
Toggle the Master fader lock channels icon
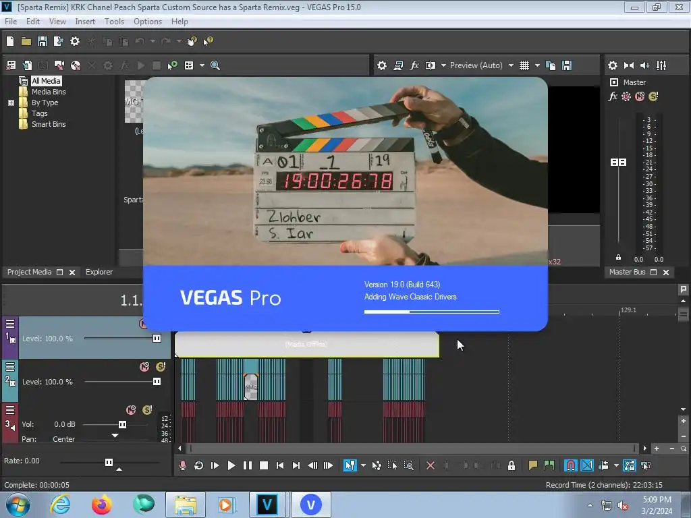pyautogui.click(x=618, y=257)
